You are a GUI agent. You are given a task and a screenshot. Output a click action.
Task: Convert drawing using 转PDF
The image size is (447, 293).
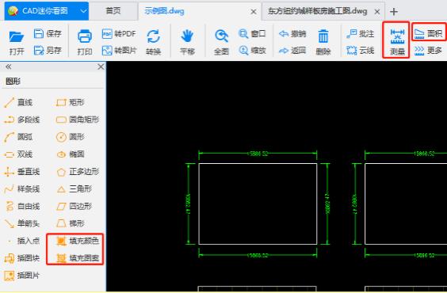[119, 34]
